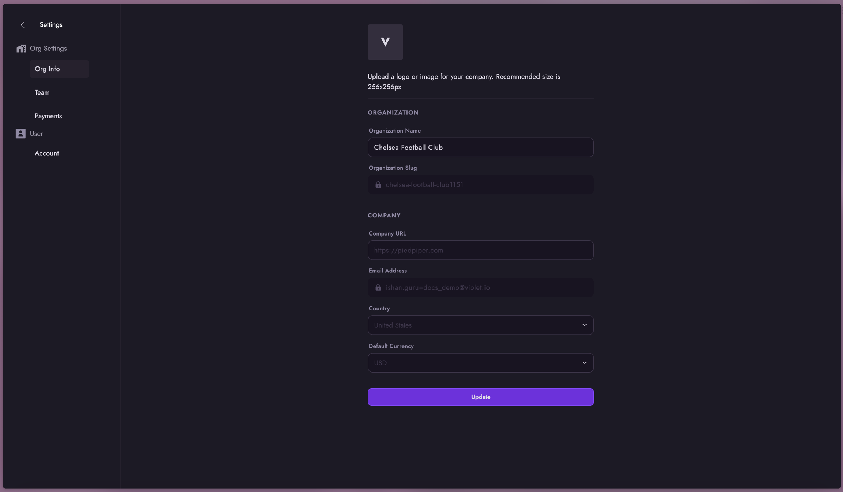The height and width of the screenshot is (492, 843).
Task: Expand the Country dropdown chevron
Action: pyautogui.click(x=584, y=325)
